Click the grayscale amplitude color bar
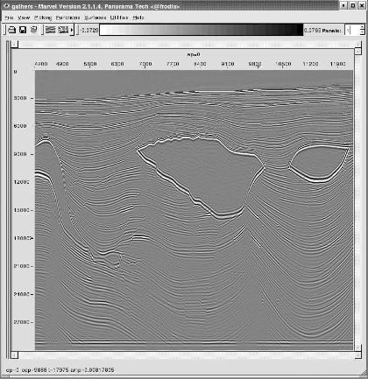Viewport: 368px width, 379px height. 202,30
